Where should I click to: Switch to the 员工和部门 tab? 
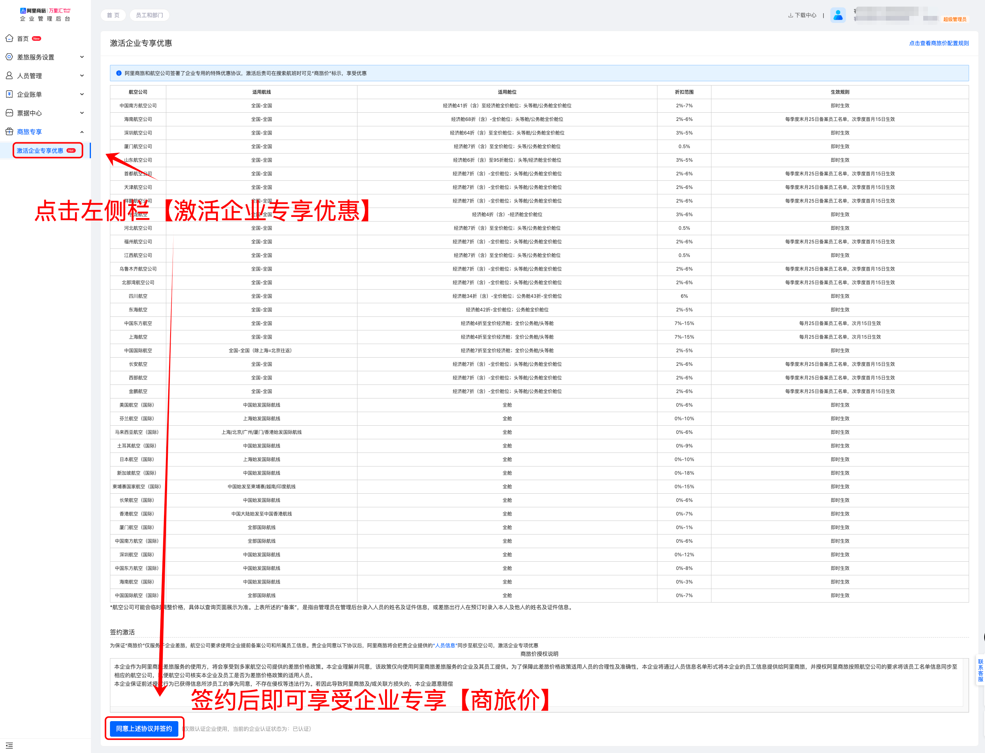(149, 15)
